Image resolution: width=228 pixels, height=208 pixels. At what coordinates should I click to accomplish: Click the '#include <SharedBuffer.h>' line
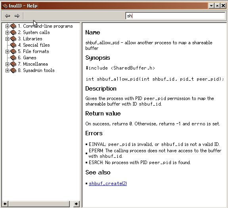(121, 68)
